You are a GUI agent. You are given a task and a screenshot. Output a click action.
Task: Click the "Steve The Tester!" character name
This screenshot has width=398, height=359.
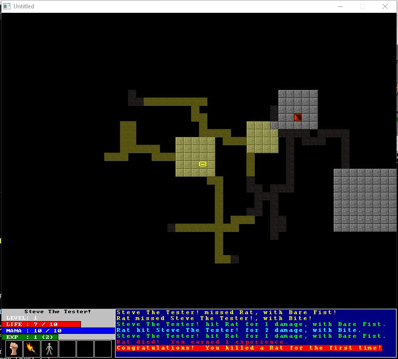58,312
